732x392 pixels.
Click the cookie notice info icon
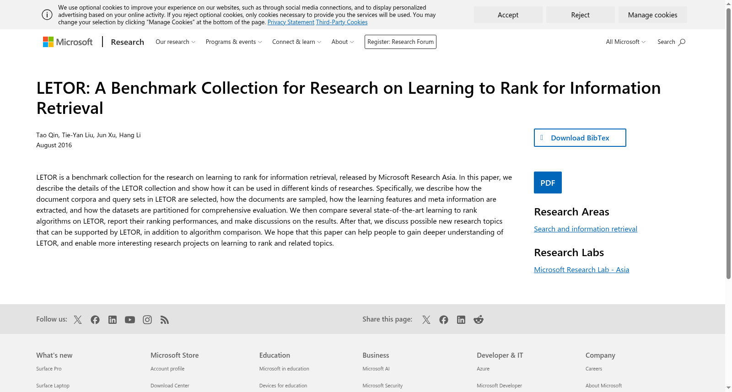click(x=47, y=15)
